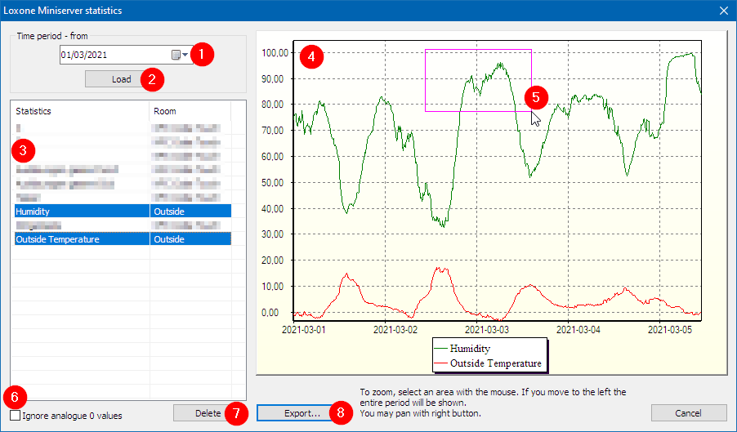This screenshot has height=432, width=737.
Task: Click red marker number 5 by the zoom rectangle
Action: [x=536, y=96]
